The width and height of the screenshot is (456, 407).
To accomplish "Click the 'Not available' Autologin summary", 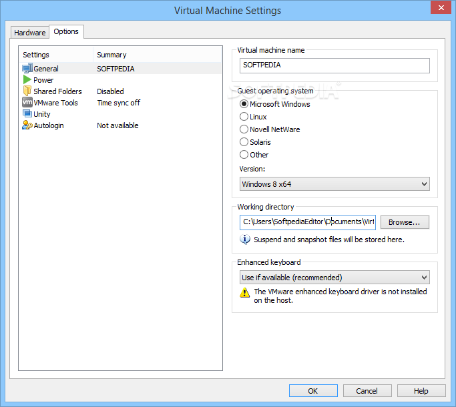I will [118, 125].
